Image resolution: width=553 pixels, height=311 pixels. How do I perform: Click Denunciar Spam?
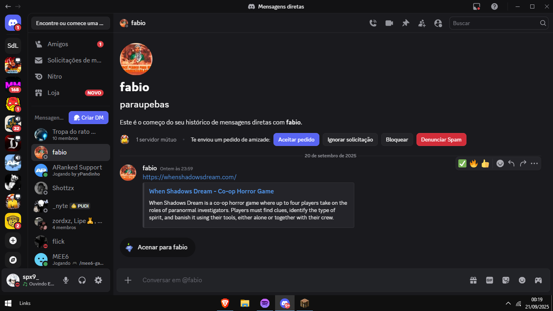[441, 139]
